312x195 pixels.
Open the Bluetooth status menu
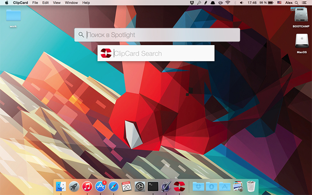click(x=235, y=2)
